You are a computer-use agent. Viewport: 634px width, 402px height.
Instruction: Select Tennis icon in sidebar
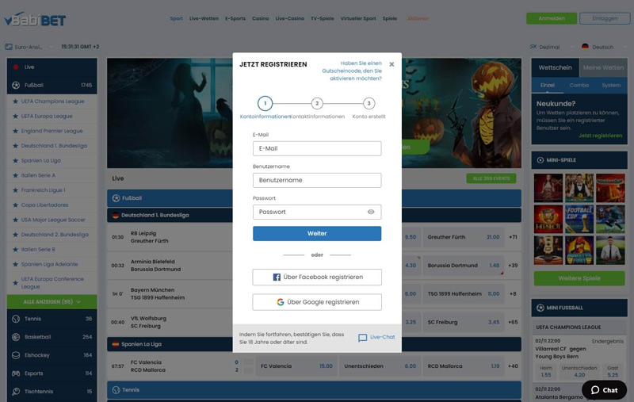point(16,319)
